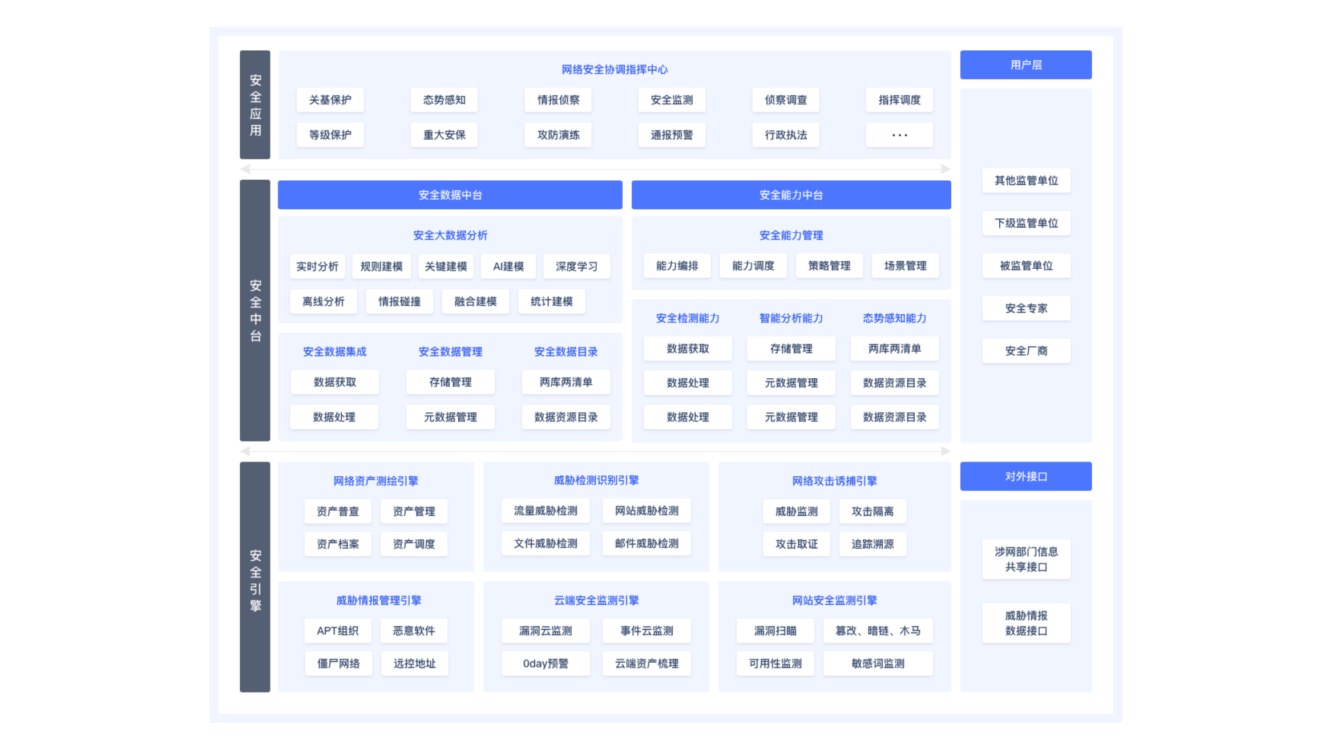Click the 远控地址 box

(414, 663)
